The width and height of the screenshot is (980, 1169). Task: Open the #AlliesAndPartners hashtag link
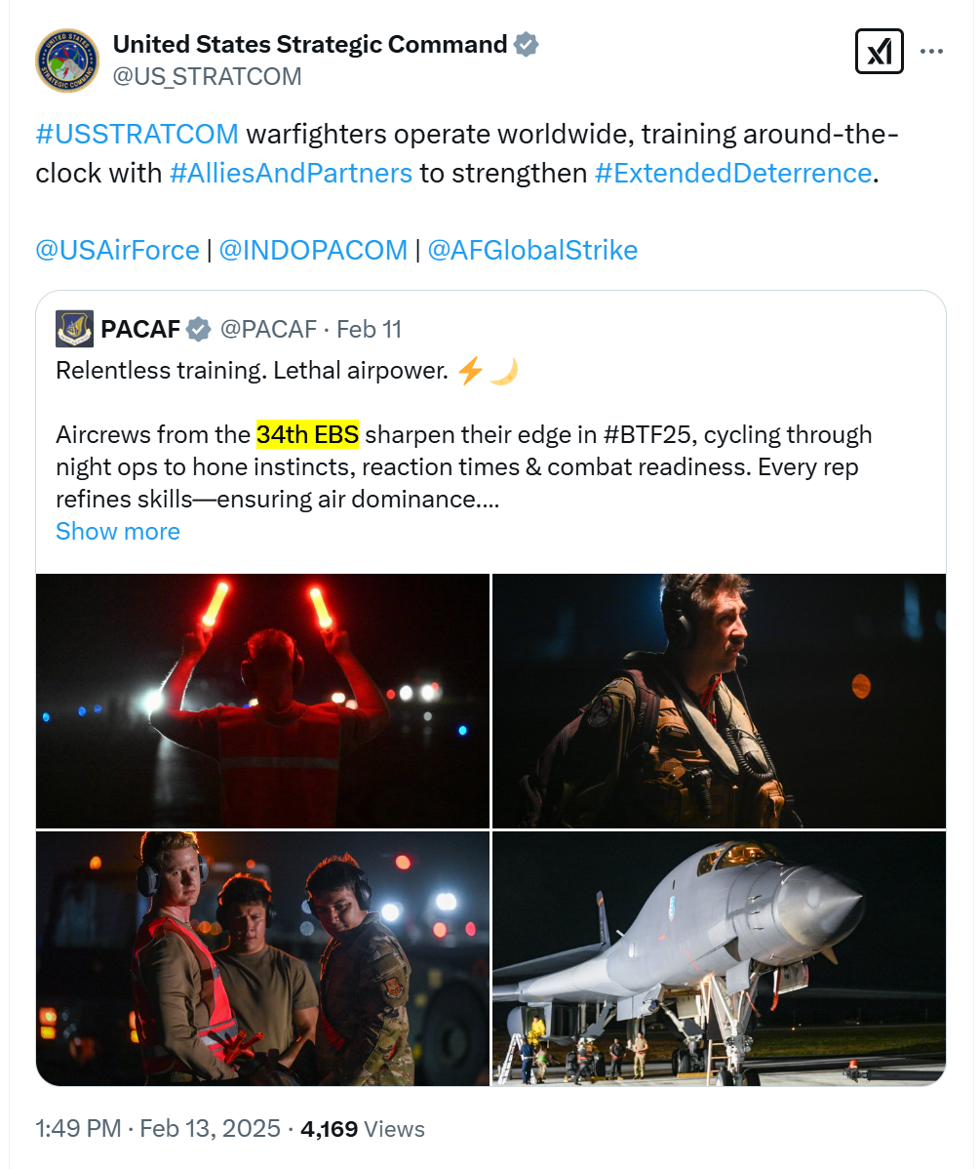291,173
